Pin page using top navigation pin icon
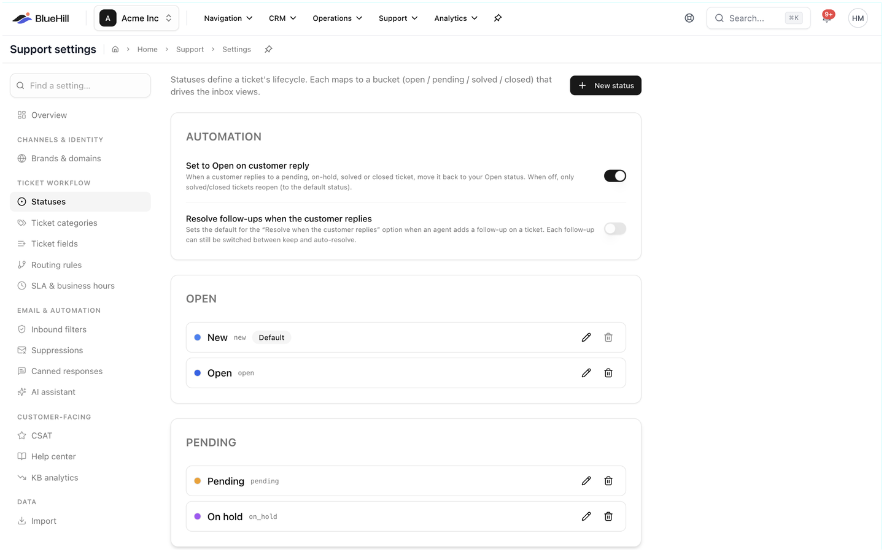The height and width of the screenshot is (552, 884). tap(498, 18)
